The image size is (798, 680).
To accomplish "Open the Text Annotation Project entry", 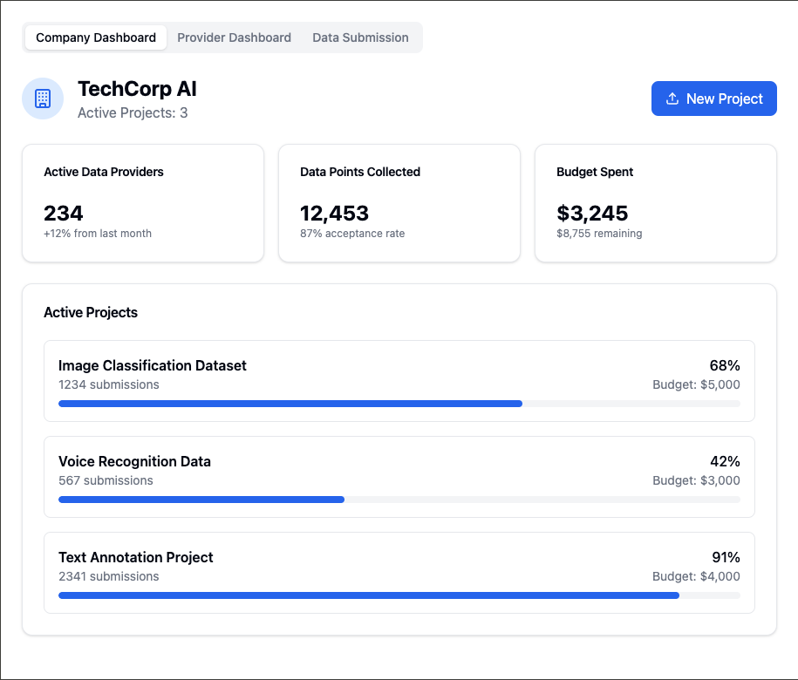I will 136,558.
